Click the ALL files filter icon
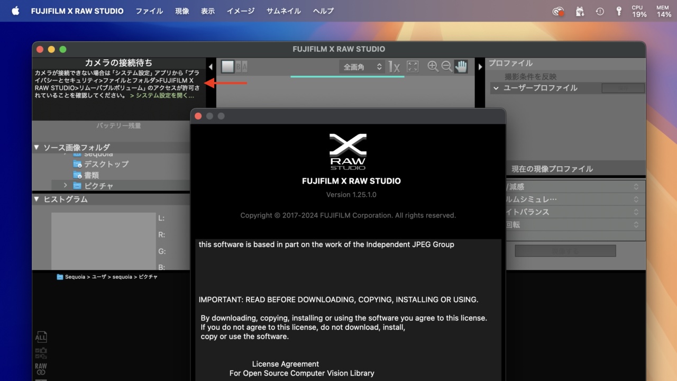Viewport: 677px width, 381px height. [41, 337]
